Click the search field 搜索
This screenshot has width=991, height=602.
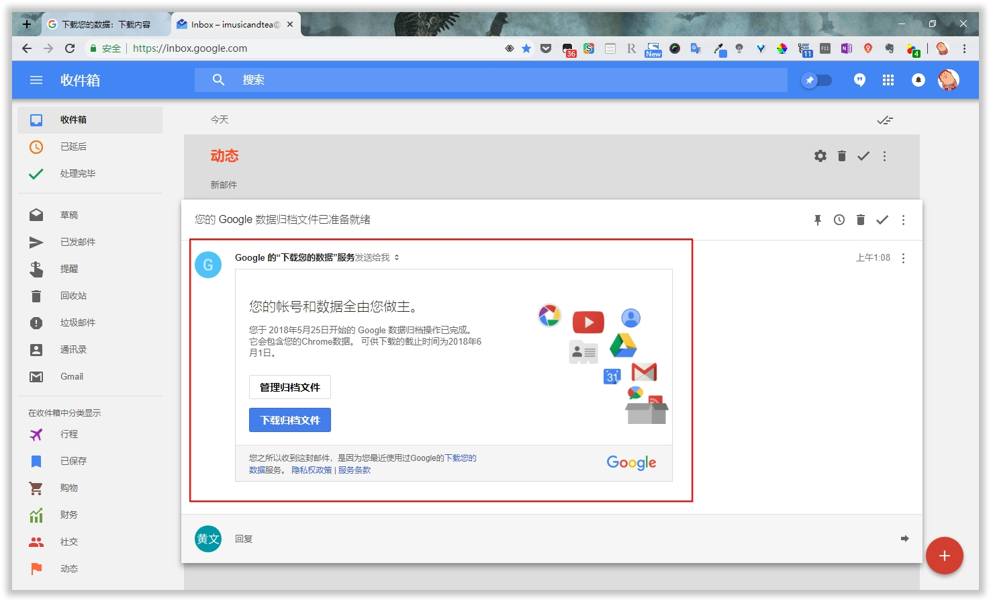491,80
